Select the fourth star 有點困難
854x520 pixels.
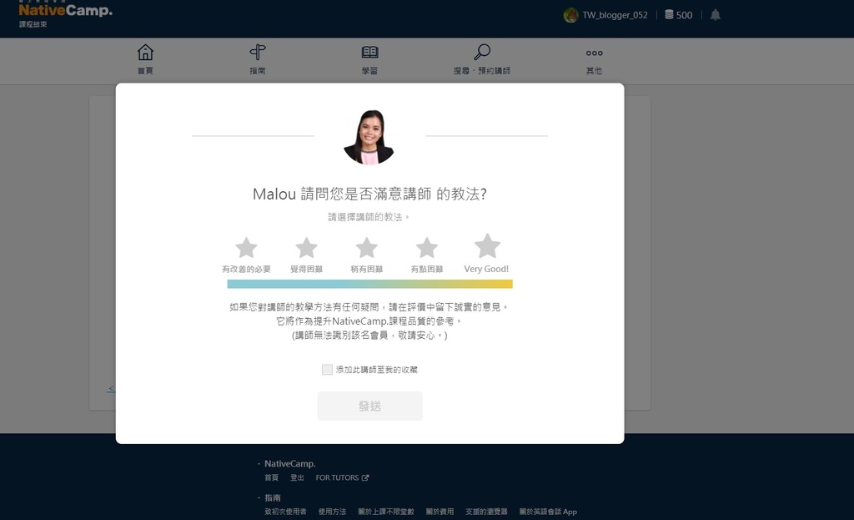tap(427, 248)
